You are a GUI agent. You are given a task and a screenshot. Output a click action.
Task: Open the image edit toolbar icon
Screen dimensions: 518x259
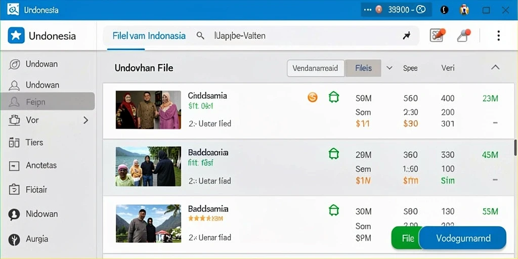point(438,35)
